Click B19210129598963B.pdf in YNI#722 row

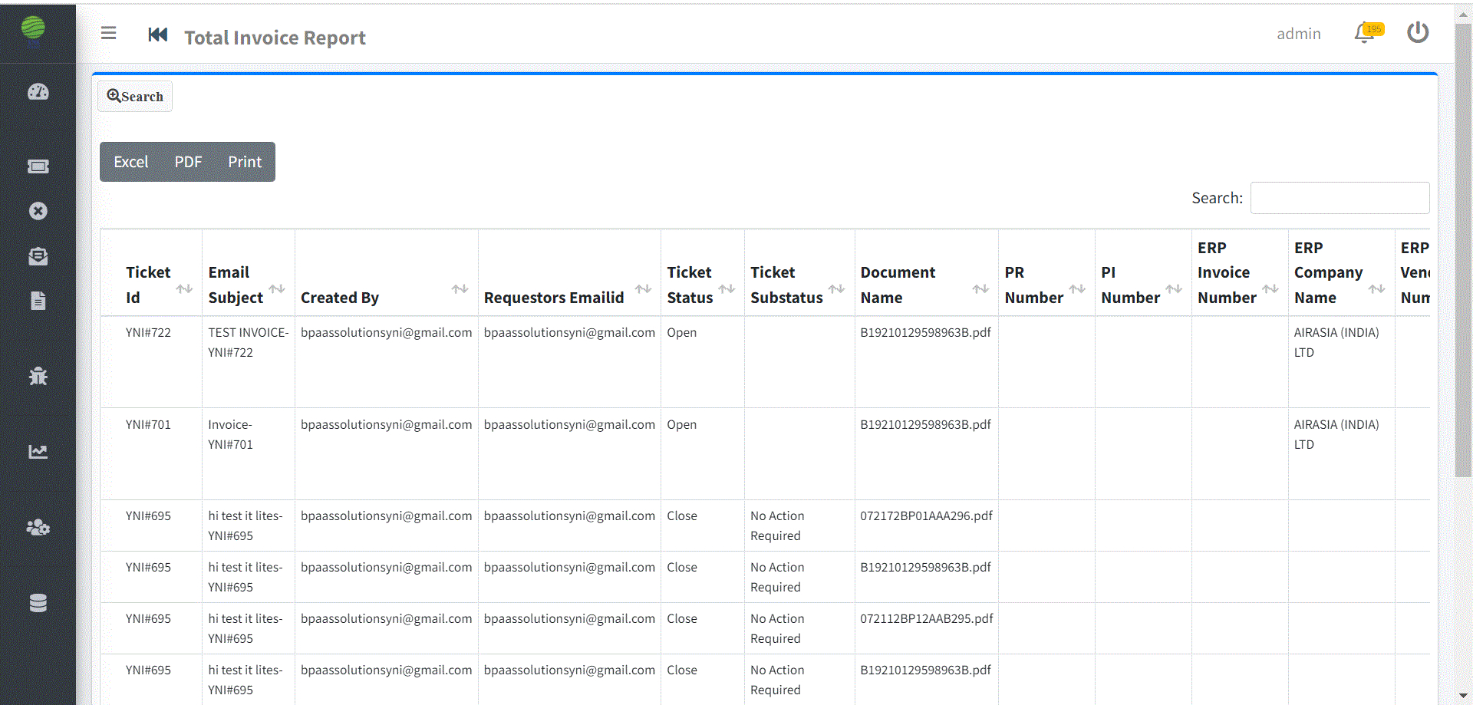point(925,333)
